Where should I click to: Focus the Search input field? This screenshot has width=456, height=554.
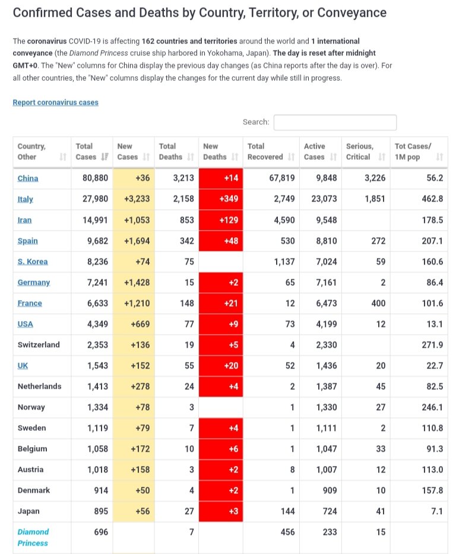[x=335, y=122]
